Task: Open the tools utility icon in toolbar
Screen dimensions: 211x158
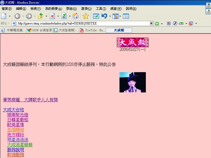Action: (116, 16)
